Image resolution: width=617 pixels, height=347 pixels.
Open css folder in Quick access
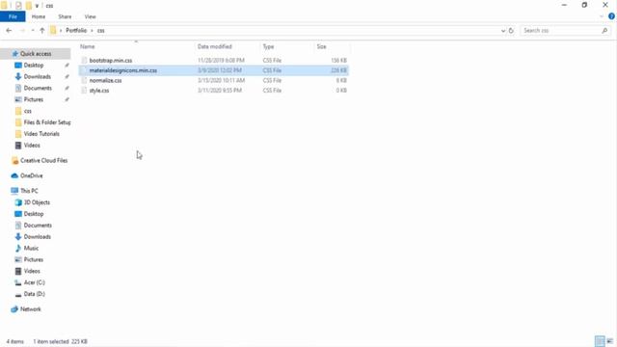click(x=28, y=111)
